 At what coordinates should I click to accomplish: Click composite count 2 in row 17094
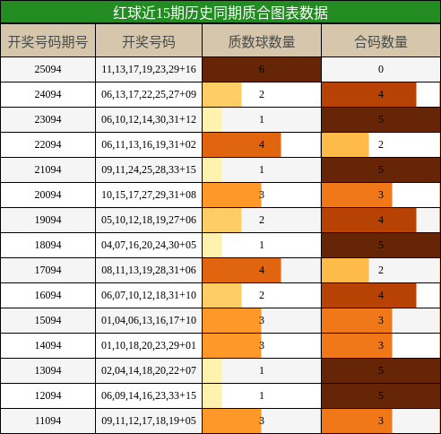click(x=381, y=270)
